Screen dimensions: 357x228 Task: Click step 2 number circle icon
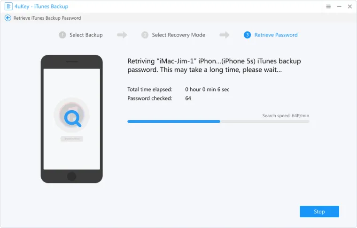pyautogui.click(x=145, y=35)
